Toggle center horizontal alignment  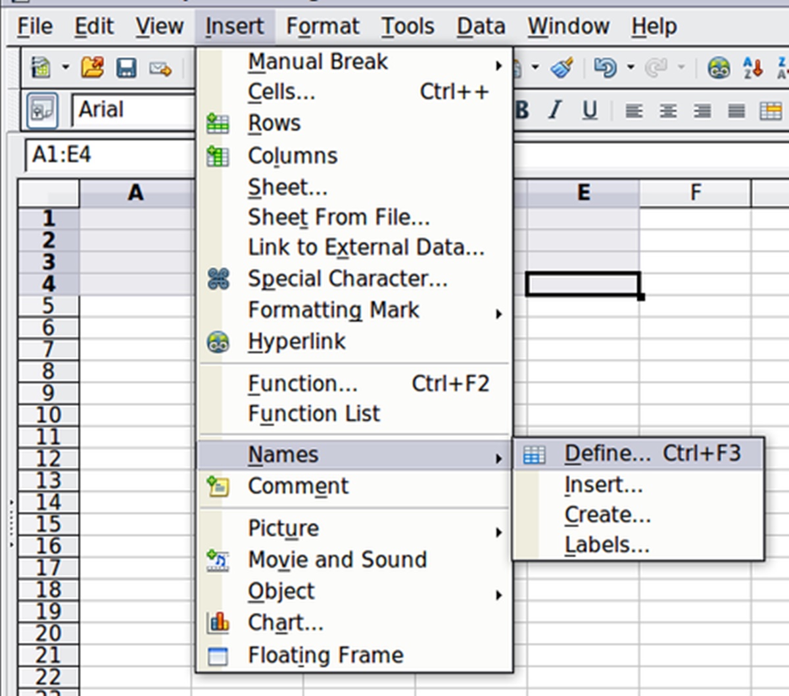[668, 111]
